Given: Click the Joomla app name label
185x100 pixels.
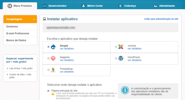Looking at the screenshot, I should click(x=132, y=46).
